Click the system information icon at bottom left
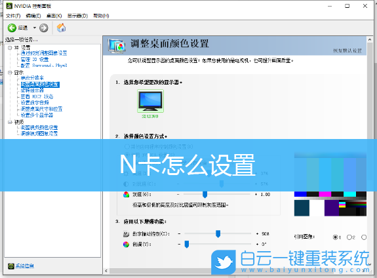Screen dimensions: 377x278 pyautogui.click(x=11, y=266)
